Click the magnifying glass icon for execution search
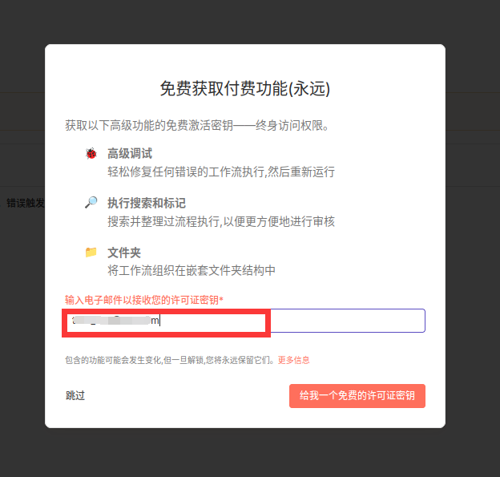 [x=91, y=203]
